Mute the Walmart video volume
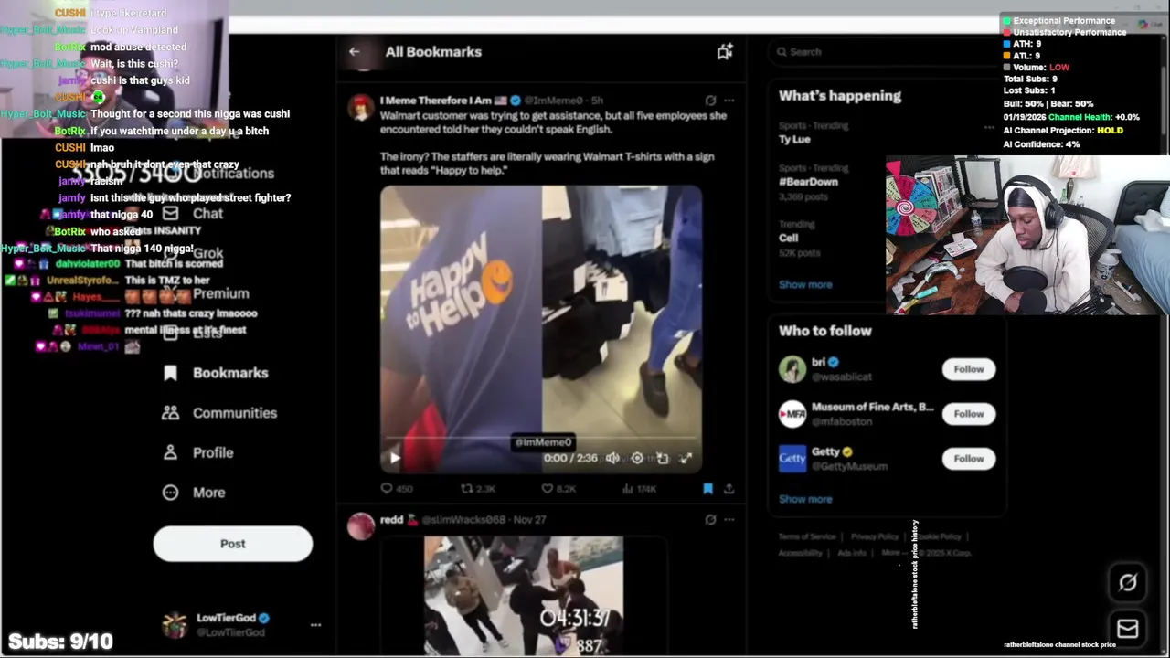 (x=612, y=458)
